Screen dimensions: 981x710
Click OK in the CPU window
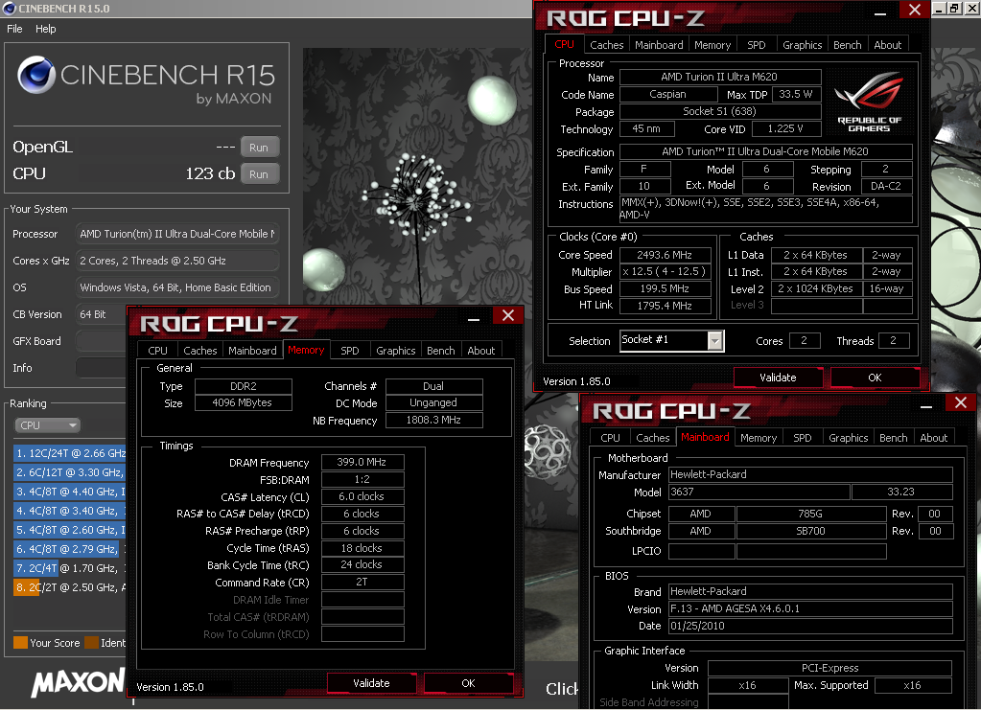[875, 378]
